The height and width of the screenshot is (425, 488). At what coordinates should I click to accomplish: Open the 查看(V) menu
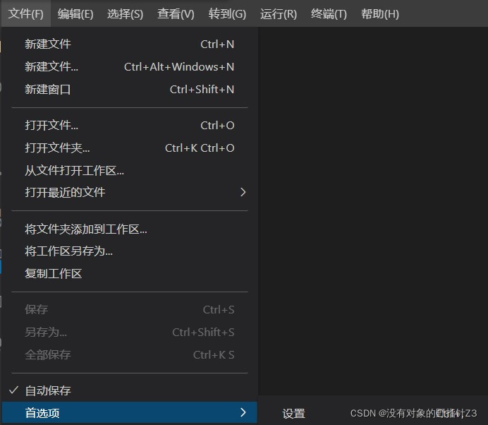click(176, 13)
